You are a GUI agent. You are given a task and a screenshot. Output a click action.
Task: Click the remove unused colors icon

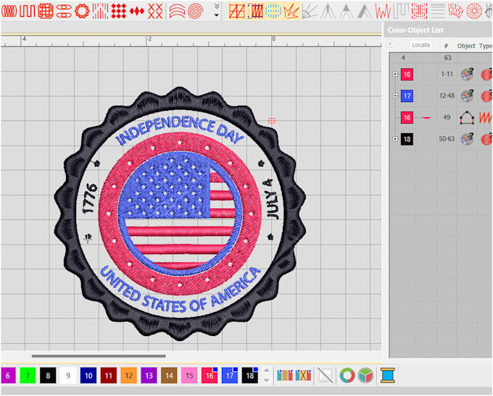(x=303, y=375)
